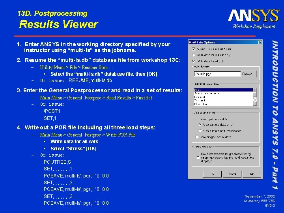Click the Utility Menu Resume from path
Viewport: 284px width, 213px height.
pos(77,67)
